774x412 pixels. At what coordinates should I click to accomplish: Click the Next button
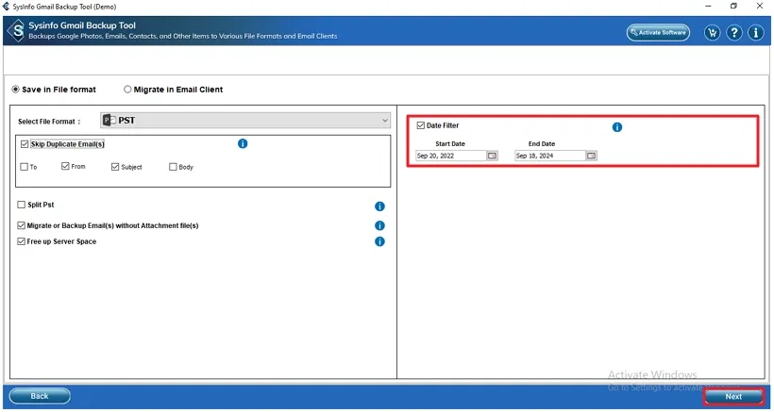tap(733, 396)
